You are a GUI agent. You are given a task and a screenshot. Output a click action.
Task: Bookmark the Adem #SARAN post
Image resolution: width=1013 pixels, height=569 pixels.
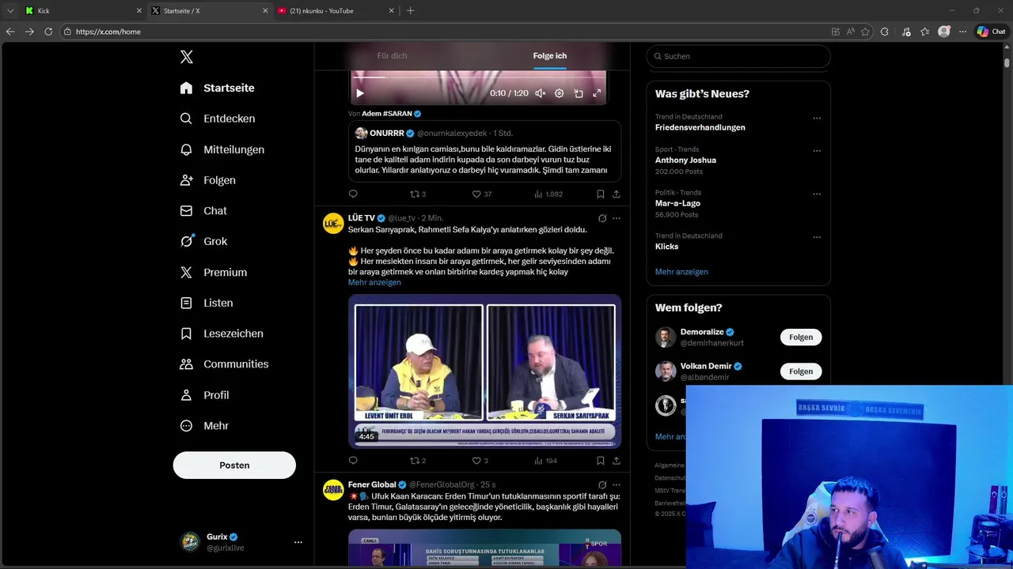[601, 194]
